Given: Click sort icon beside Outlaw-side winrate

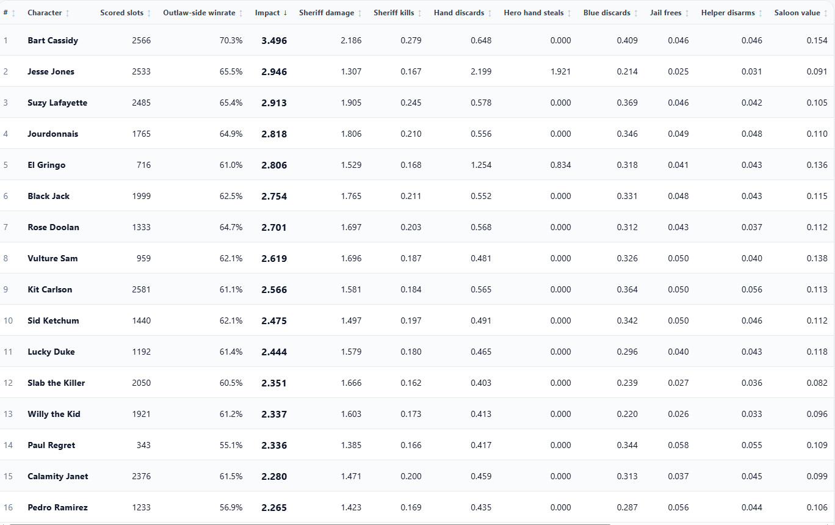Looking at the screenshot, I should click(x=241, y=13).
